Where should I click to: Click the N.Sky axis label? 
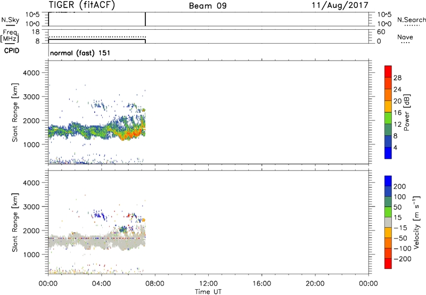[10, 20]
